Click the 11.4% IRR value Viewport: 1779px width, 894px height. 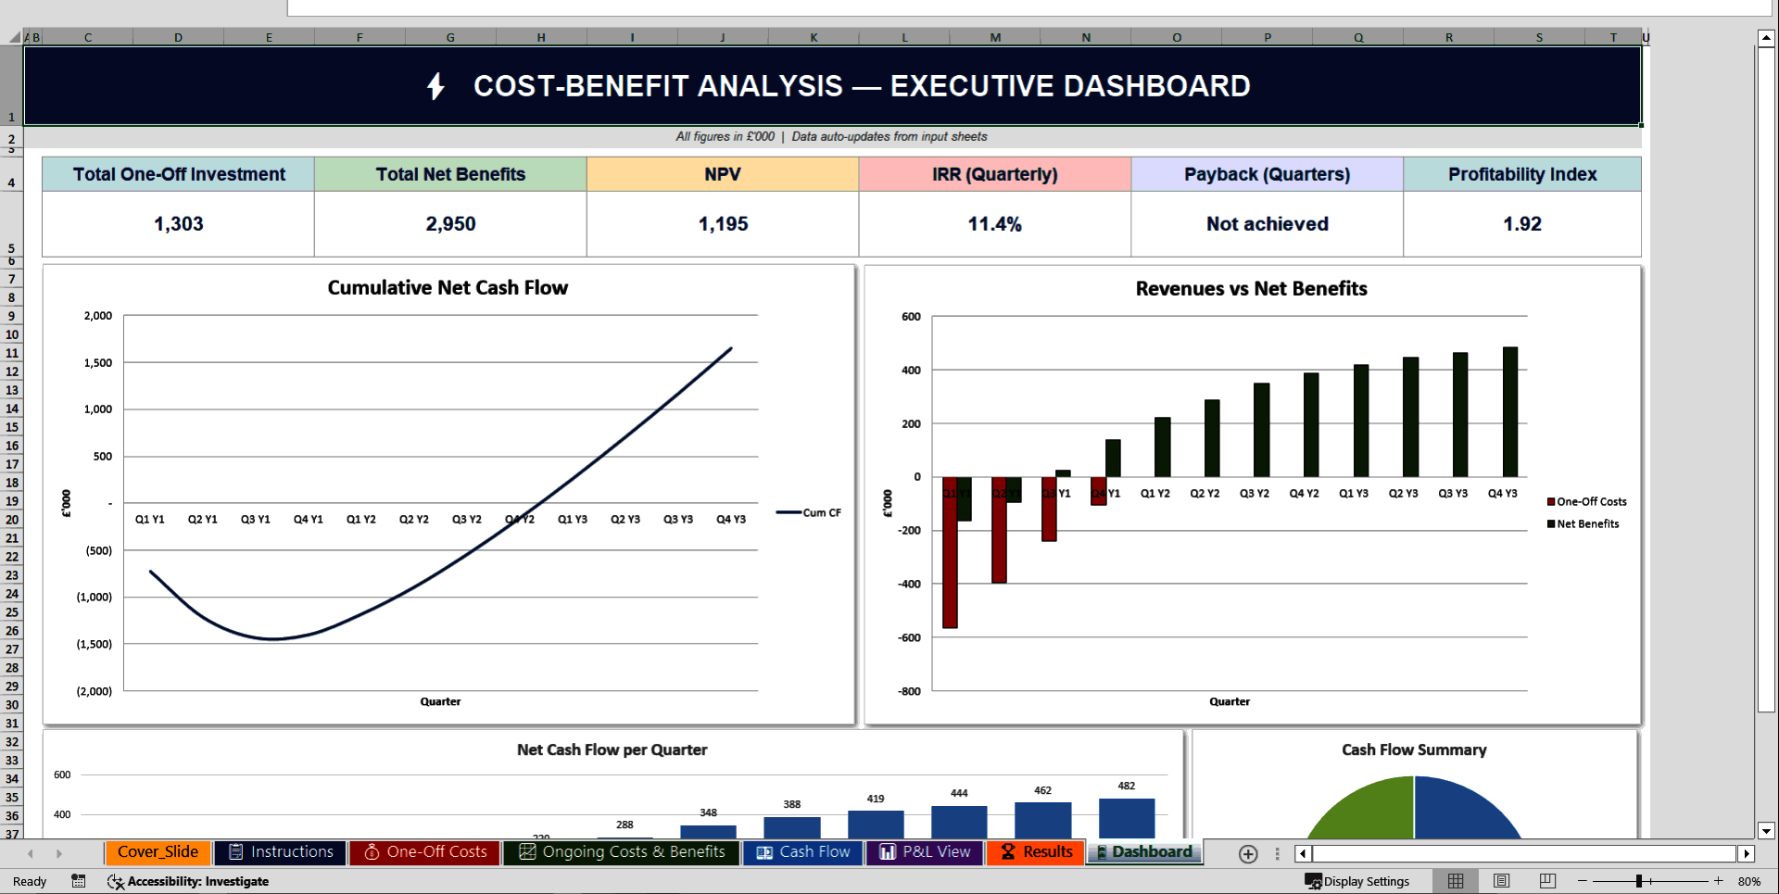coord(995,224)
